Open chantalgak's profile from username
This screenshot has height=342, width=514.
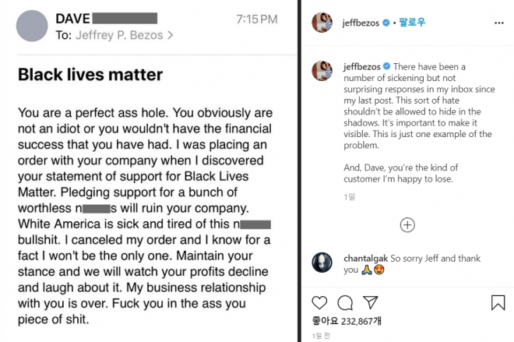click(x=365, y=257)
